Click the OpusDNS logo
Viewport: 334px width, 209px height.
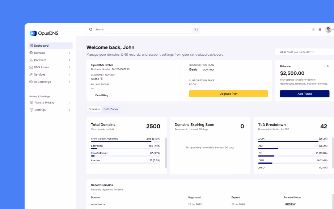click(x=44, y=33)
